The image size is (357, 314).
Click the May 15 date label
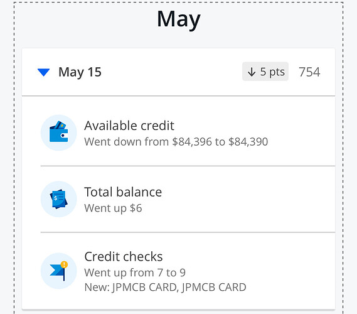[x=80, y=72]
